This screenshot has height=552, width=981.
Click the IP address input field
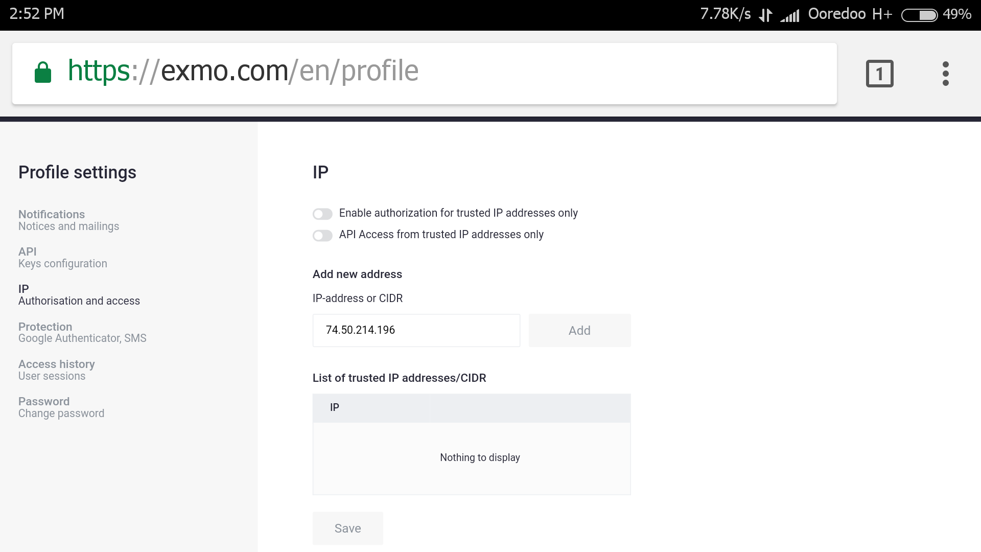point(416,330)
